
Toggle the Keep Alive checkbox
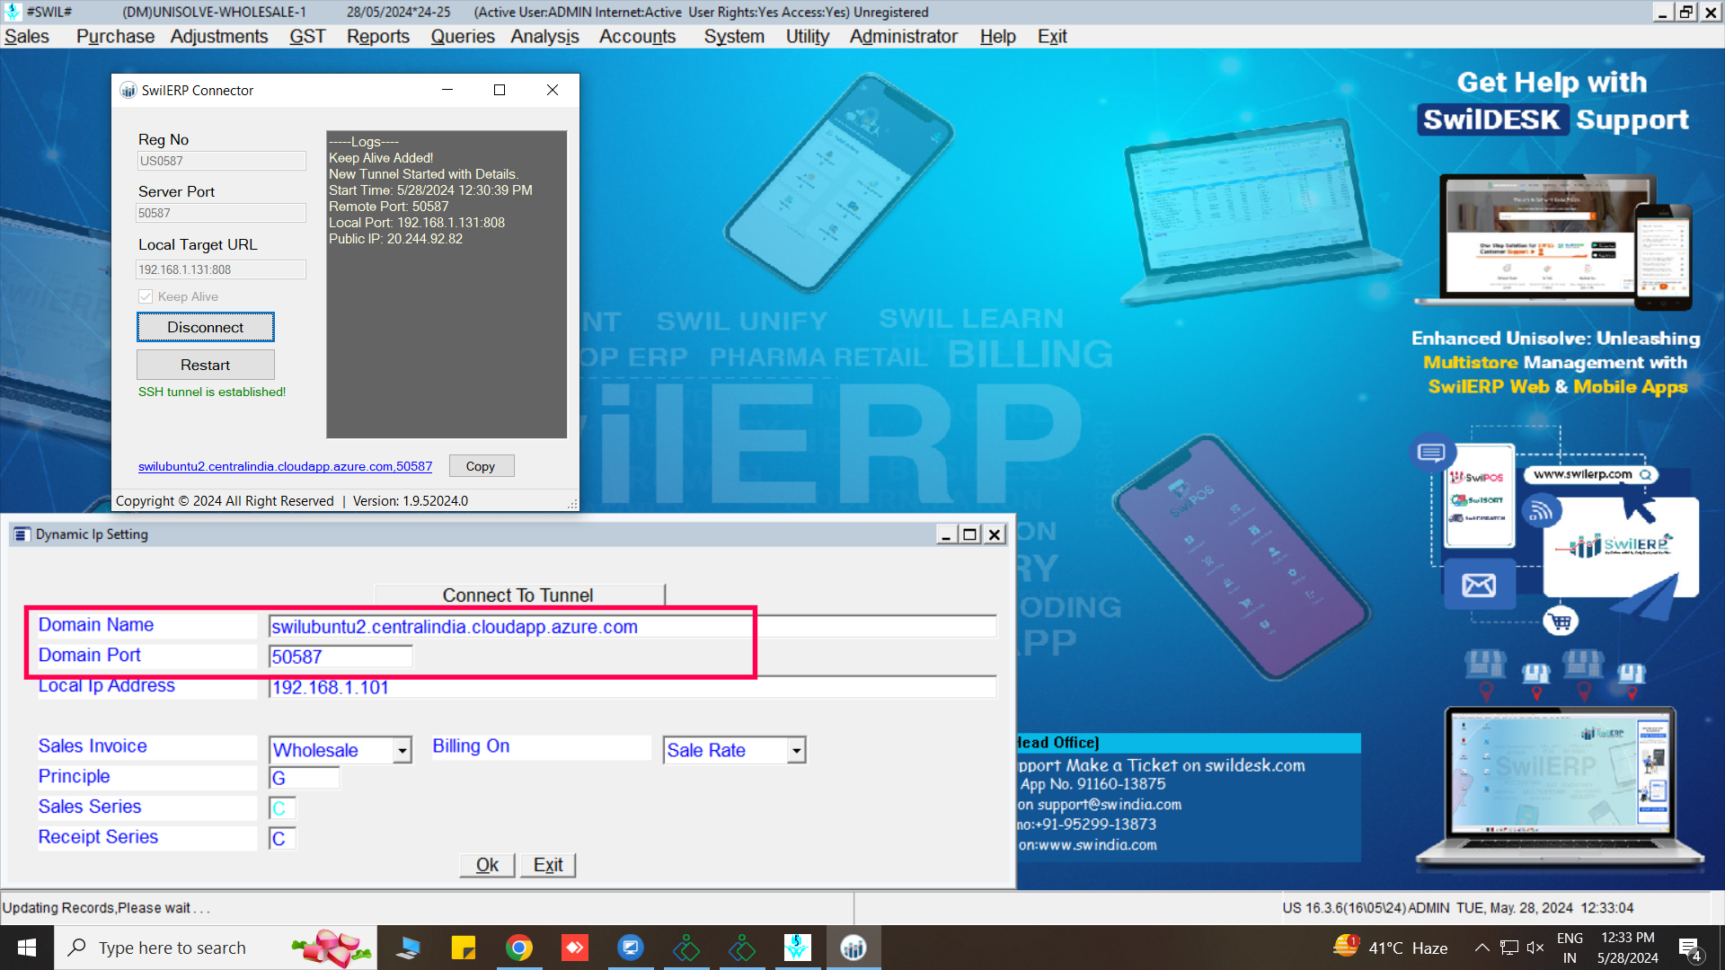[146, 296]
